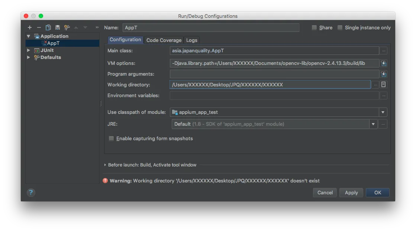Remove the selected configuration
This screenshot has width=416, height=231.
[39, 27]
